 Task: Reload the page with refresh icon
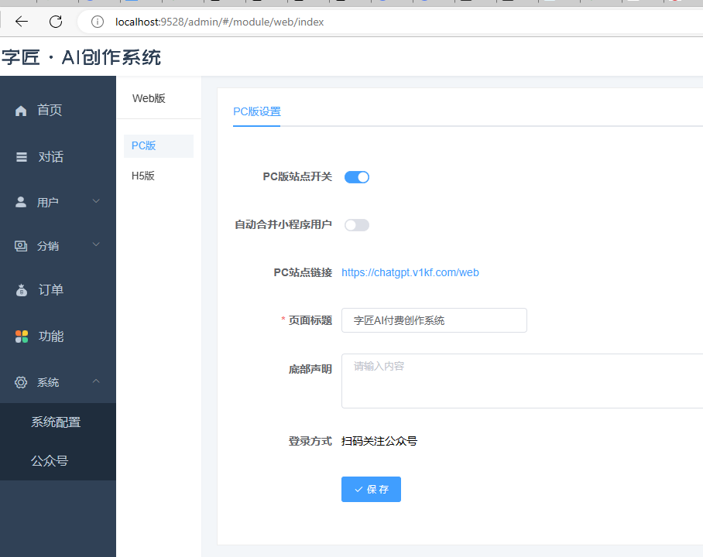pyautogui.click(x=56, y=22)
